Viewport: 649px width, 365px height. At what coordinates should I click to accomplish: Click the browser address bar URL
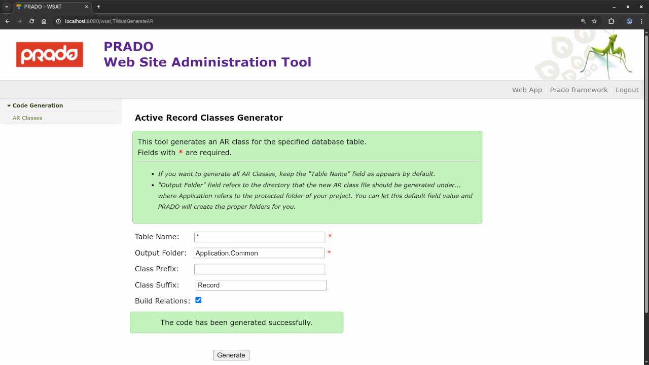[x=109, y=21]
